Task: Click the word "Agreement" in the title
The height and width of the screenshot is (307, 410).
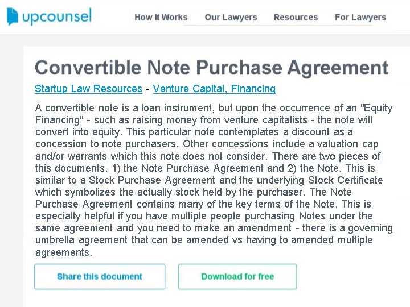Action: pos(338,68)
